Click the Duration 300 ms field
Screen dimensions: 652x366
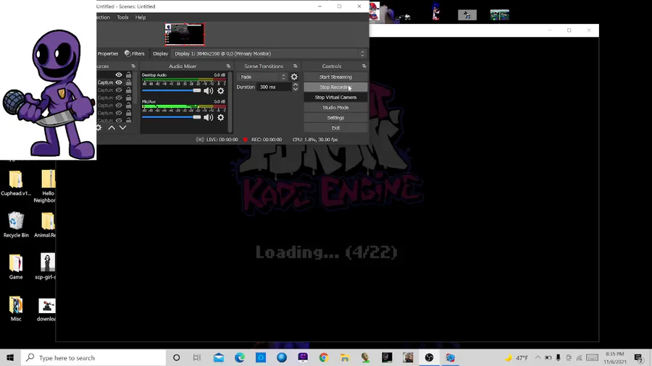pos(274,87)
